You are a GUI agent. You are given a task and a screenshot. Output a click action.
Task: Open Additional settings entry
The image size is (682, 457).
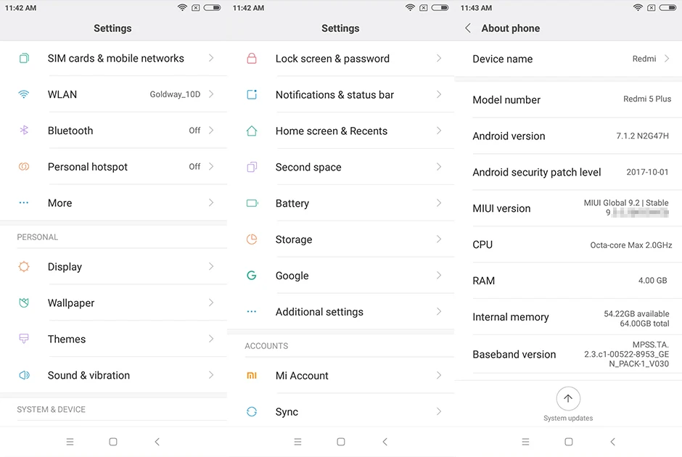(x=341, y=312)
